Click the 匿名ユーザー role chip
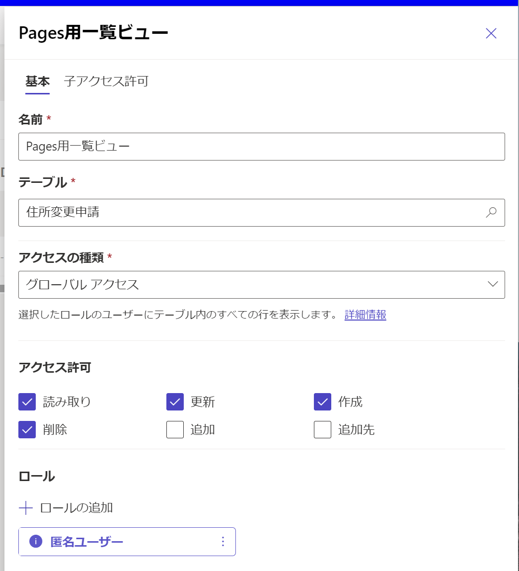The height and width of the screenshot is (571, 519). [x=87, y=541]
